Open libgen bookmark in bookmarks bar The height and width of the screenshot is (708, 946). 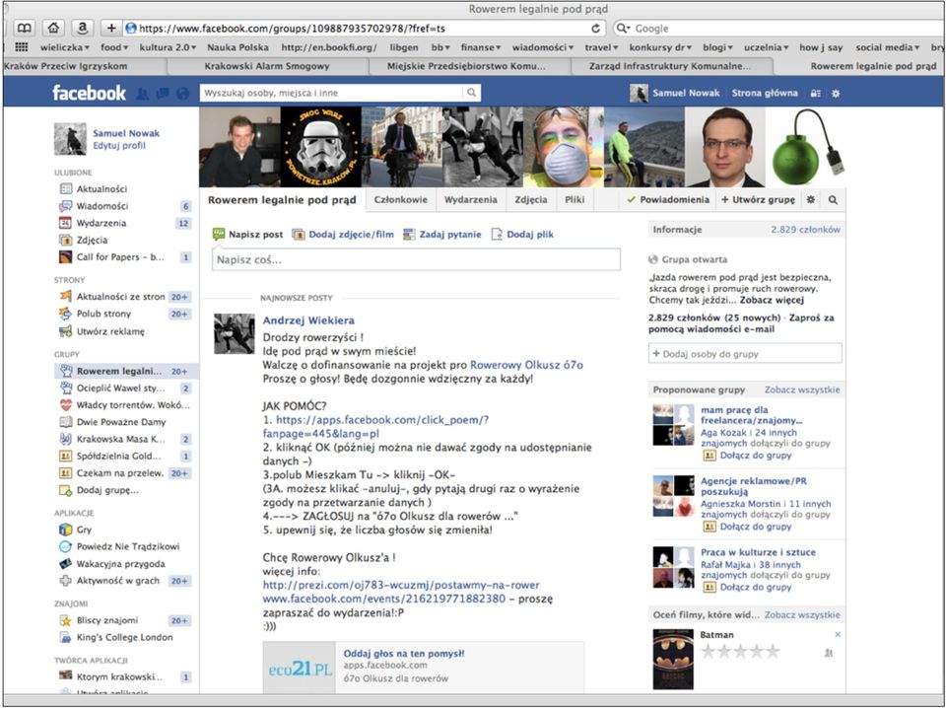click(x=404, y=47)
